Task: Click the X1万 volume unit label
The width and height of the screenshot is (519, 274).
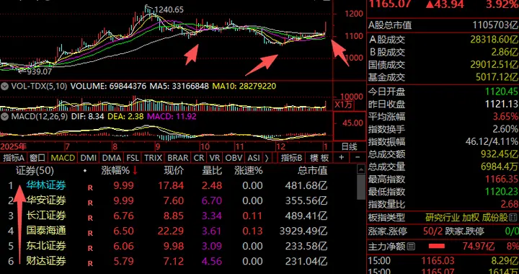Action: click(x=343, y=105)
